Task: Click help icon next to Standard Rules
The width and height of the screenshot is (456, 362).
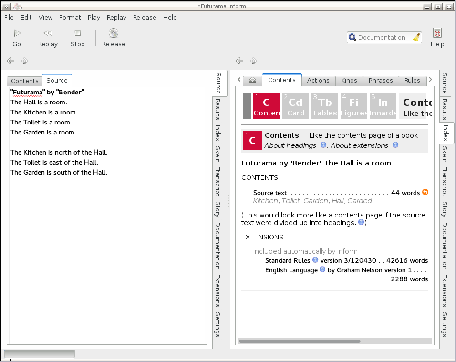Action: [x=315, y=260]
